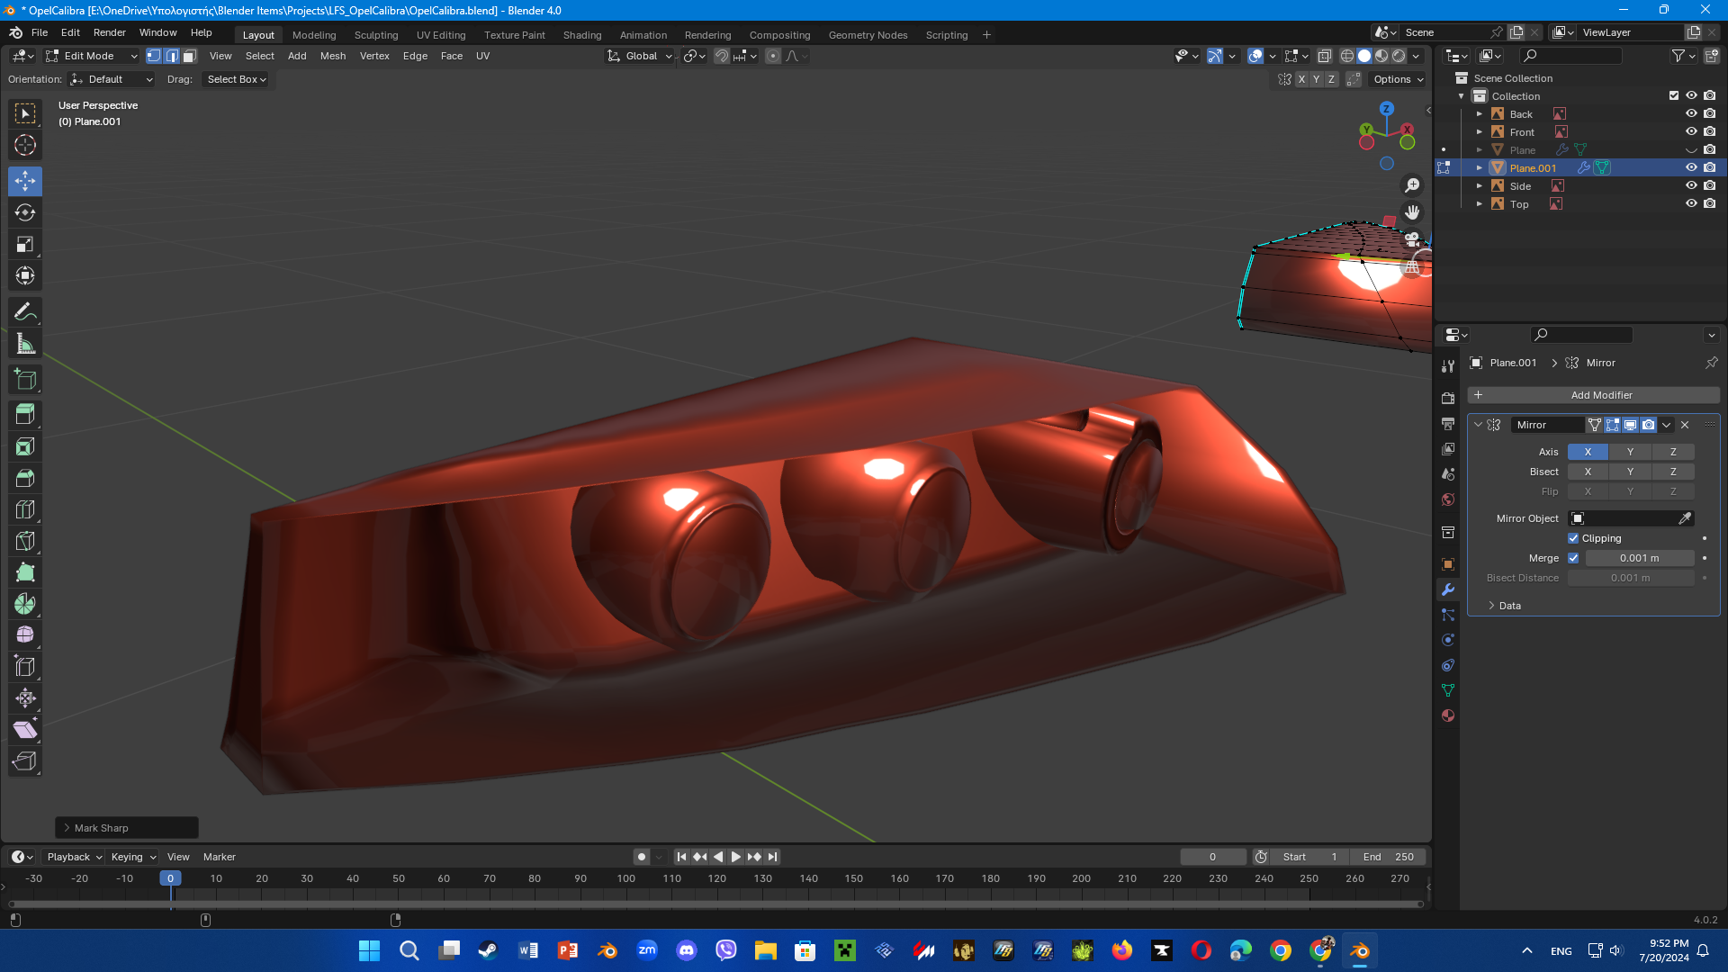Select the Measure ruler tool
The height and width of the screenshot is (972, 1728).
tap(25, 344)
